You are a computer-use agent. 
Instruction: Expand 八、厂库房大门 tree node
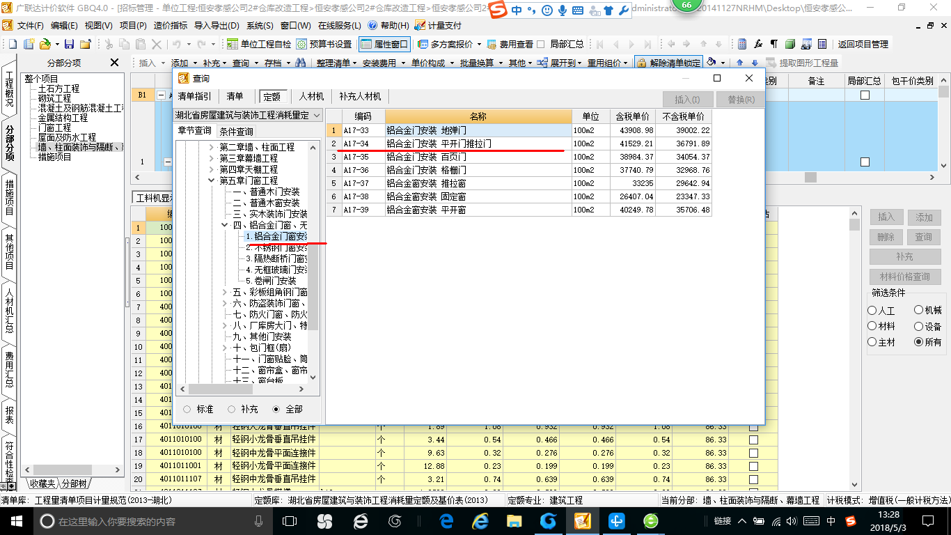coord(224,325)
